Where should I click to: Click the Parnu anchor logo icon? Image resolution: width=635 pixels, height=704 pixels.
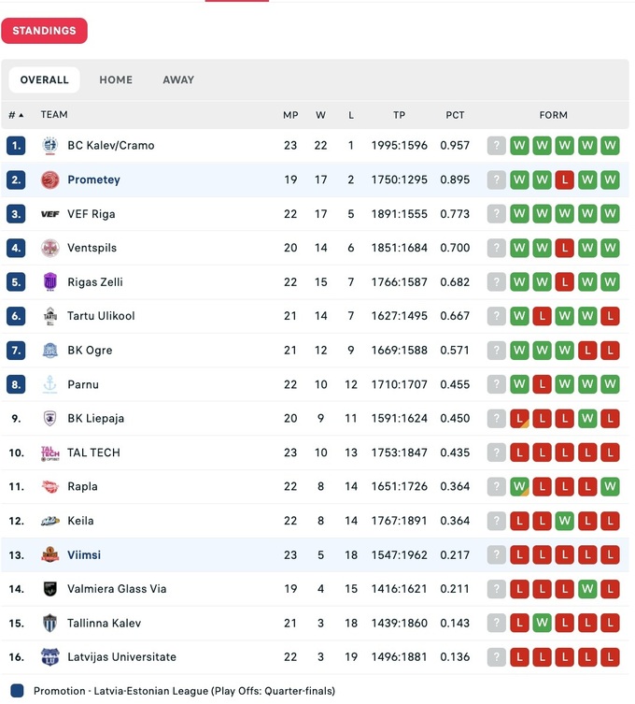[x=49, y=384]
